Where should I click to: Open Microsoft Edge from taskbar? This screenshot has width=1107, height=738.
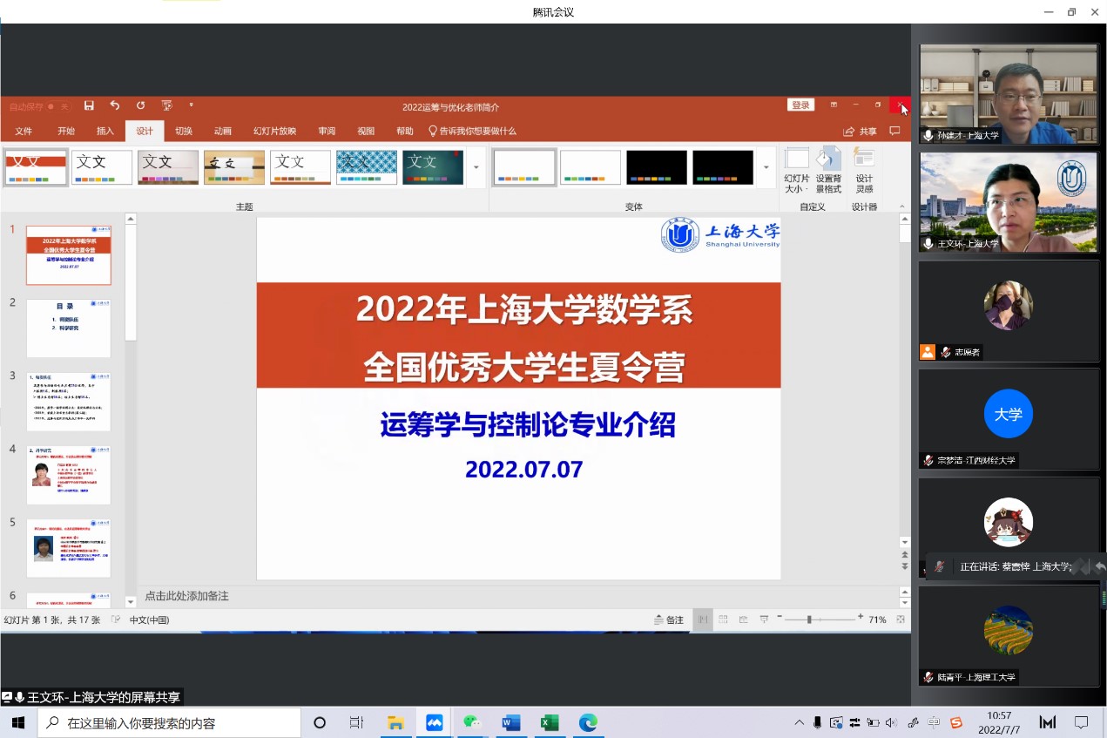(x=589, y=722)
